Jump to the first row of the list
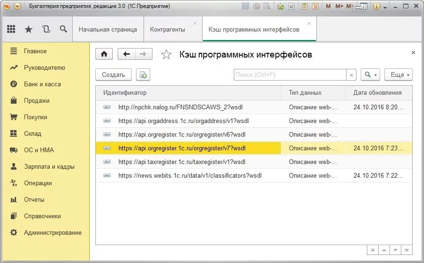Viewport: 424px width, 263px height. pos(373,250)
